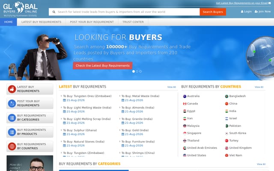This screenshot has height=171, width=274.
Task: Click the red globe By Countries icon
Action: pos(12,146)
